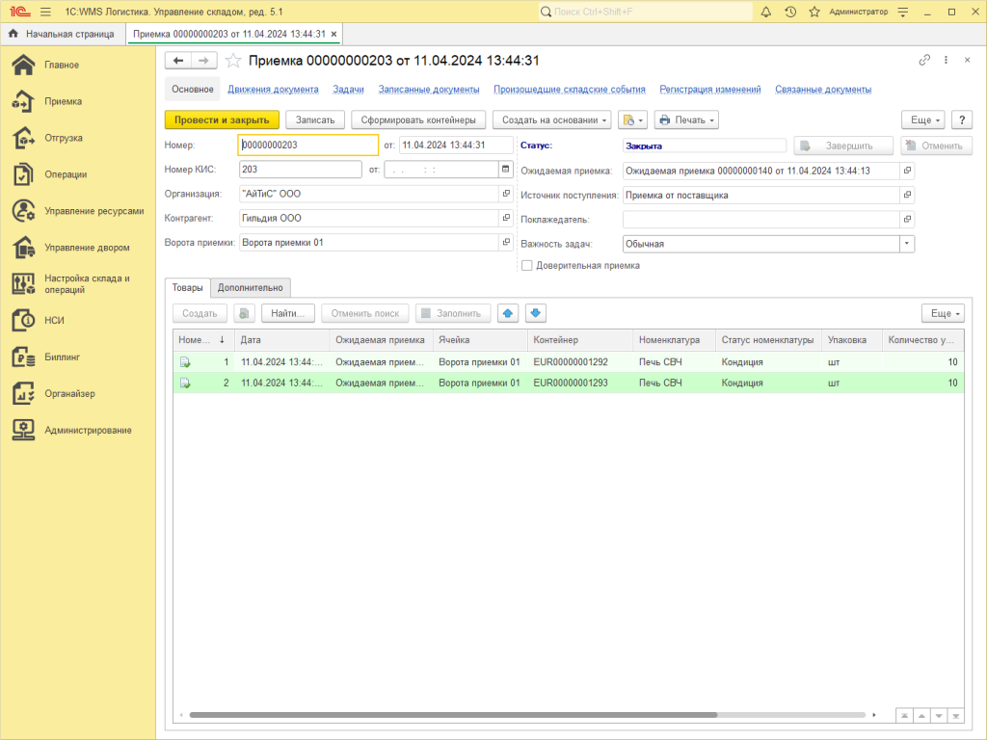Click the table's horizontal scrollbar
The width and height of the screenshot is (987, 740).
coord(453,715)
